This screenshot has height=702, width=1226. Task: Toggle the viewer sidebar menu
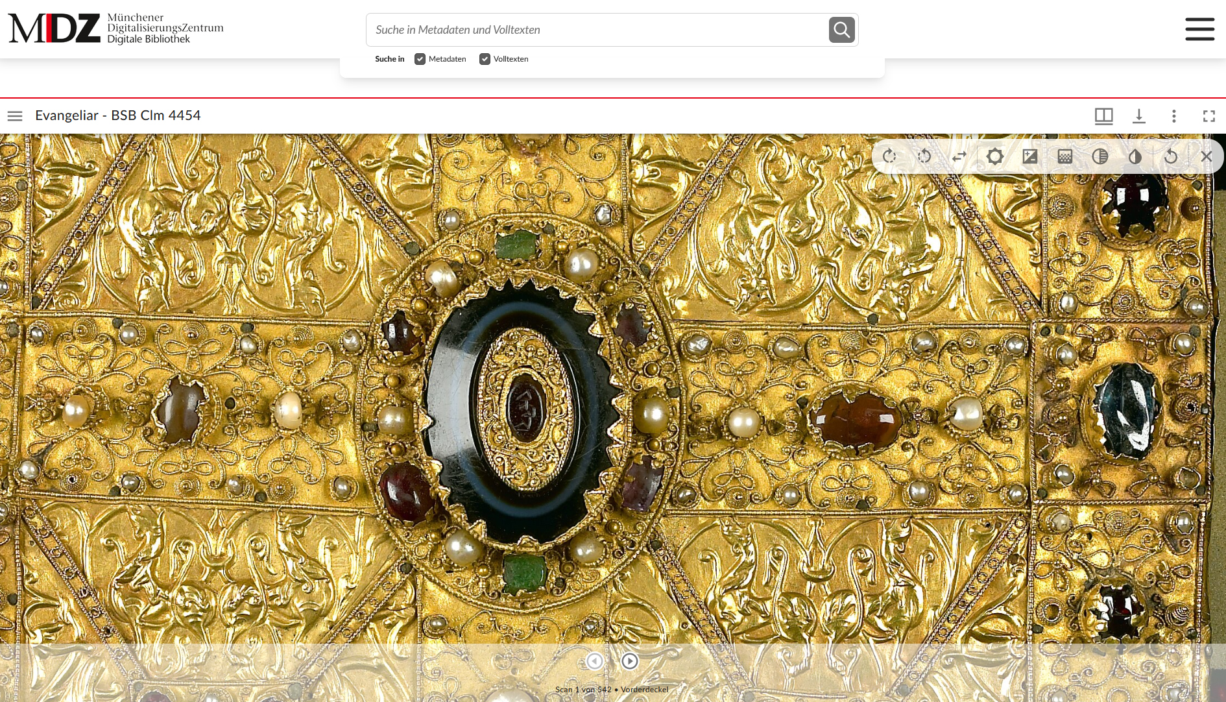click(x=15, y=116)
